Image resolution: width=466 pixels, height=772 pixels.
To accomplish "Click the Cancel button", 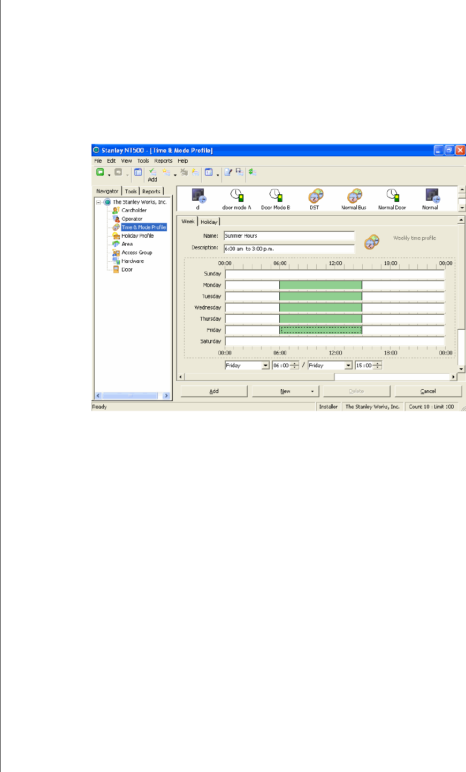I will 428,391.
